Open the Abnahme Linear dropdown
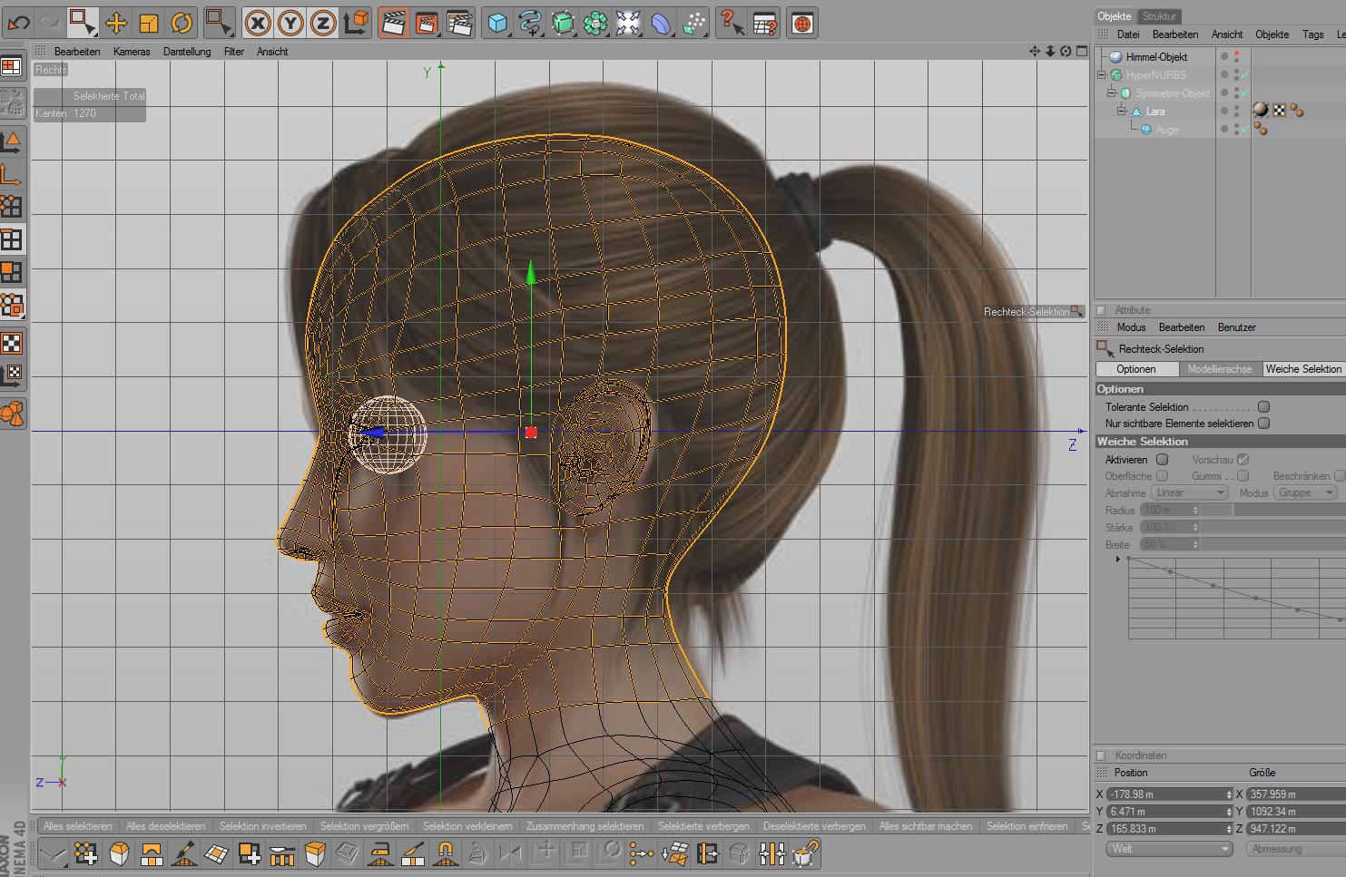Viewport: 1346px width, 877px height. [1190, 492]
